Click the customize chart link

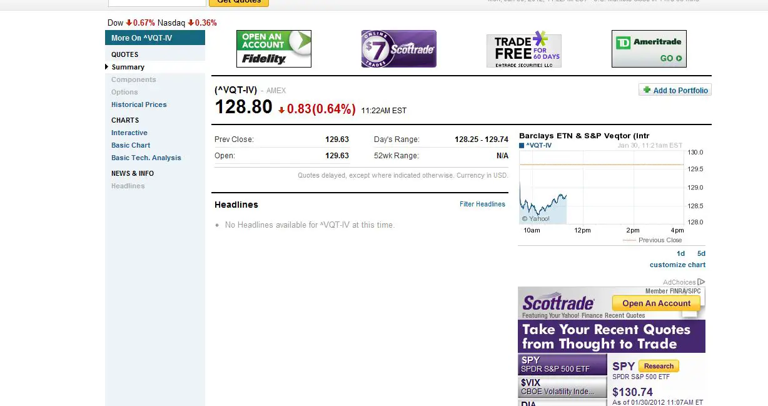(x=677, y=265)
